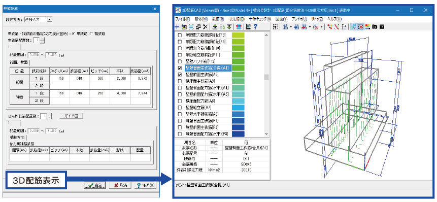Image resolution: width=437 pixels, height=202 pixels.
Task: Open the ファイル(F) menu
Action: pos(183,19)
